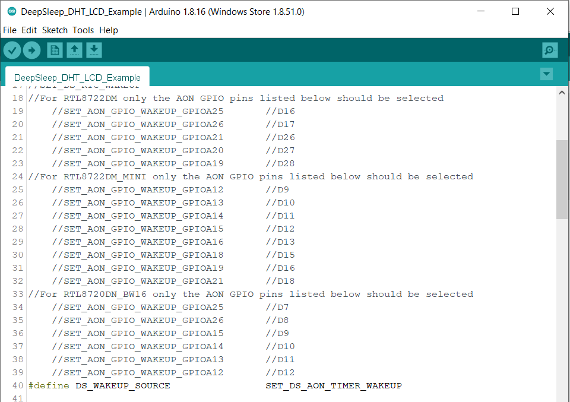The image size is (570, 402).
Task: Click the Verify sketch checkmark button
Action: (12, 50)
